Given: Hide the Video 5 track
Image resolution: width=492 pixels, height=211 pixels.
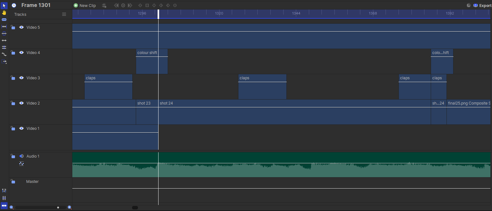Looking at the screenshot, I should click(x=21, y=27).
